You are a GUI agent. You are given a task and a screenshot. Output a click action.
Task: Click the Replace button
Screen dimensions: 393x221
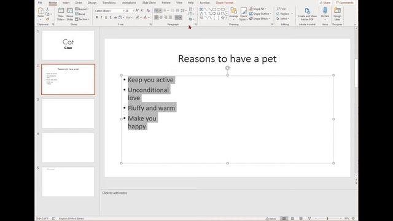coord(285,14)
